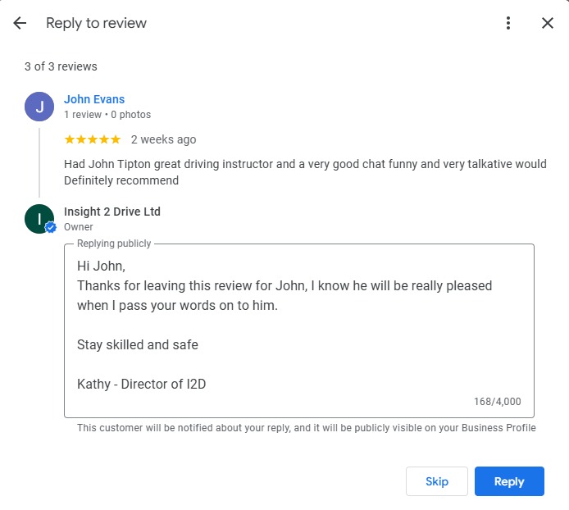Click the "Kathy - Director of I2D" signature line

(141, 383)
